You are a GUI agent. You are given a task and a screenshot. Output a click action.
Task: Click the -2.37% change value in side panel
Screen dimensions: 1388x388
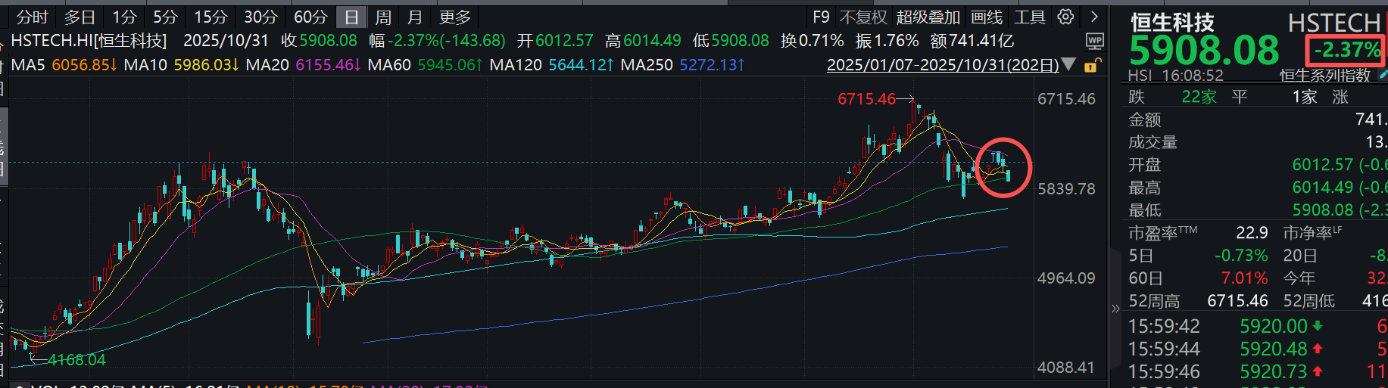tap(1346, 51)
